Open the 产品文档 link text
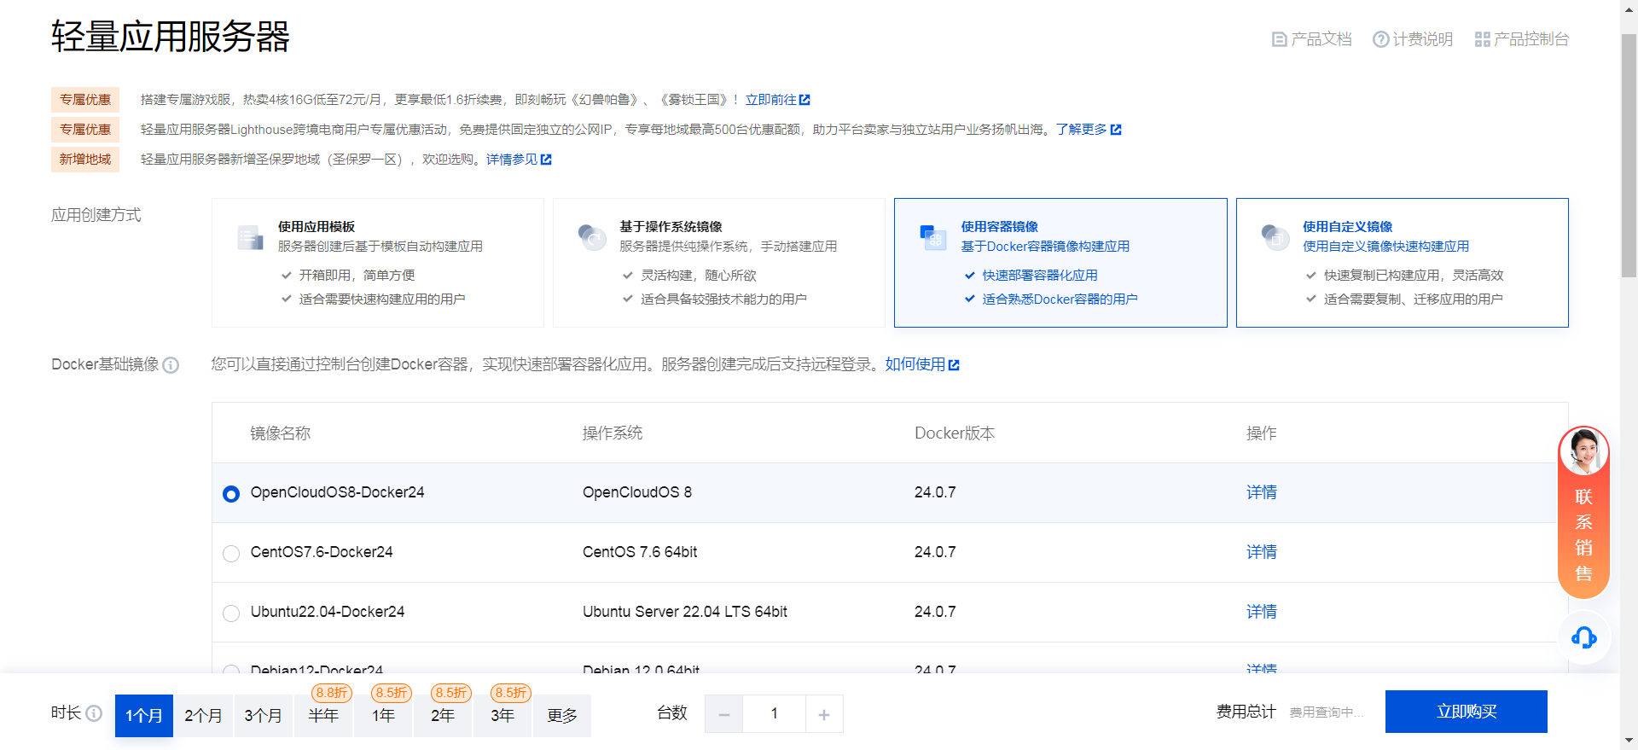 point(1321,39)
